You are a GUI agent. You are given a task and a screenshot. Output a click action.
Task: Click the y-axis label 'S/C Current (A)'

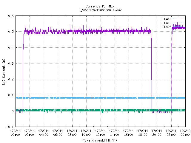tap(4, 71)
